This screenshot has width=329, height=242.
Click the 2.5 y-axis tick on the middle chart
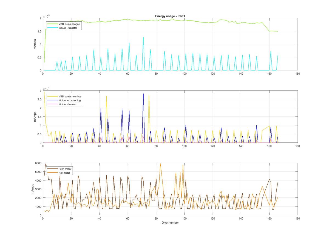39,99
